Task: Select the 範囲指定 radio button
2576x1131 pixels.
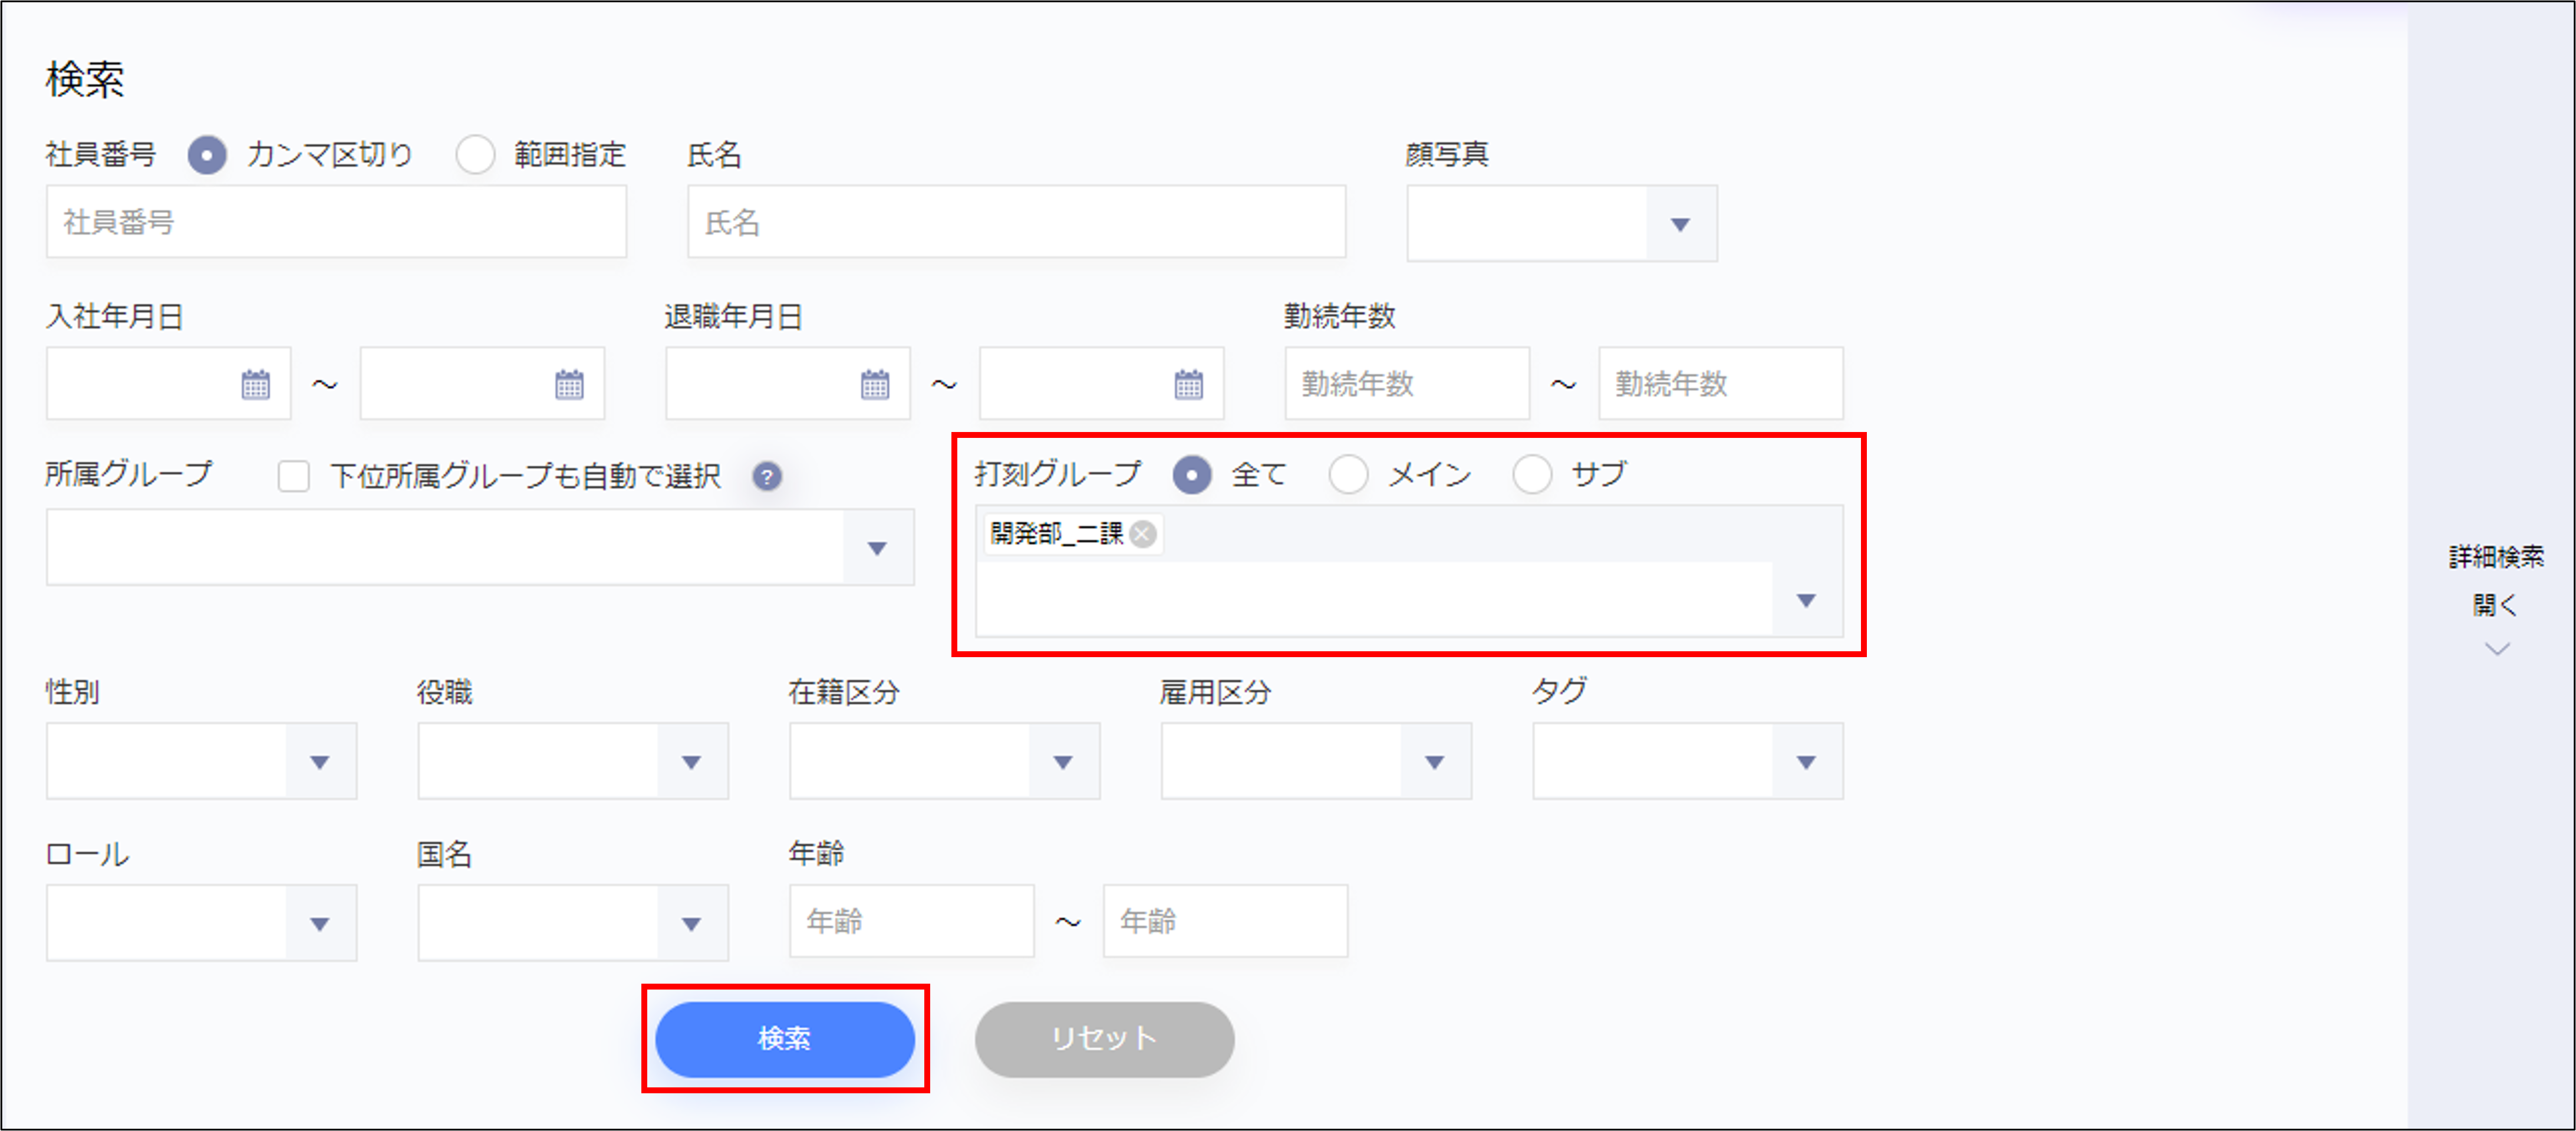Action: click(475, 155)
